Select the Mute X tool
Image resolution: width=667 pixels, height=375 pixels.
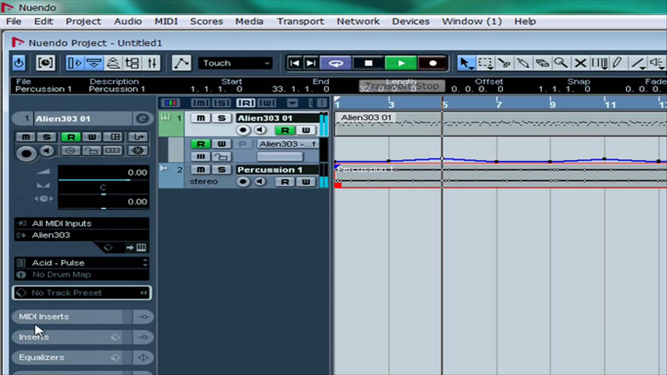[x=580, y=63]
